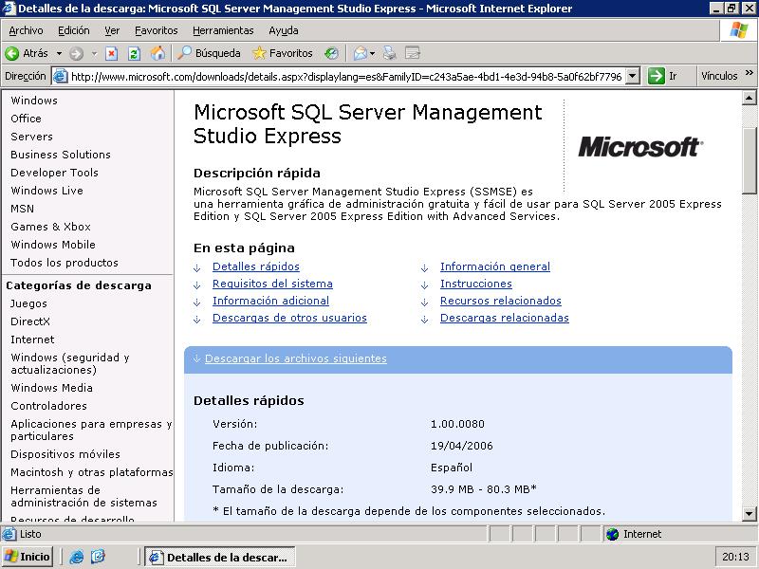This screenshot has width=759, height=569.
Task: Refresh the page with the green arrows icon
Action: coord(134,53)
